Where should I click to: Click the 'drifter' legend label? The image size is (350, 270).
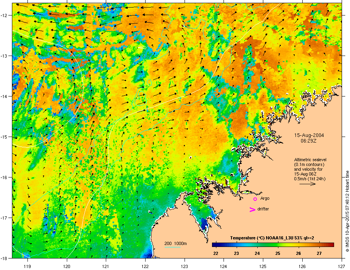coord(263,209)
